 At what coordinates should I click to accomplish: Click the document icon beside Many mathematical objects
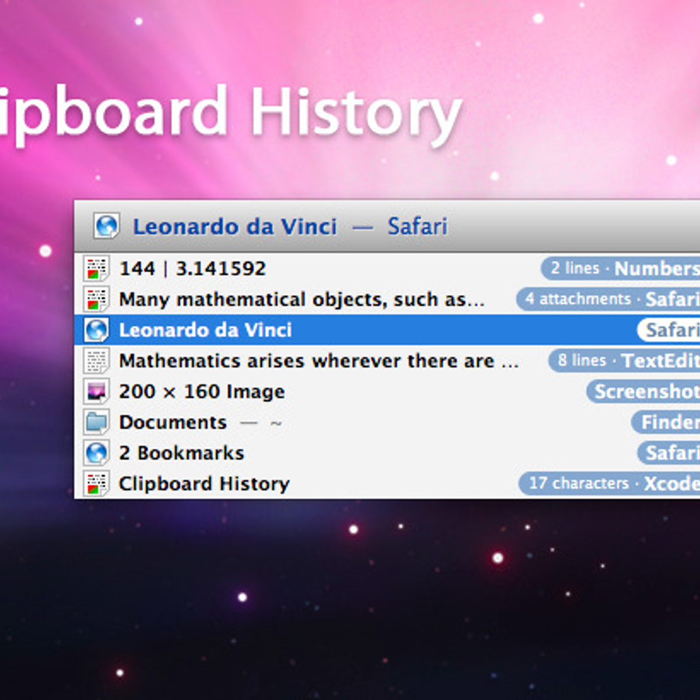(x=96, y=300)
